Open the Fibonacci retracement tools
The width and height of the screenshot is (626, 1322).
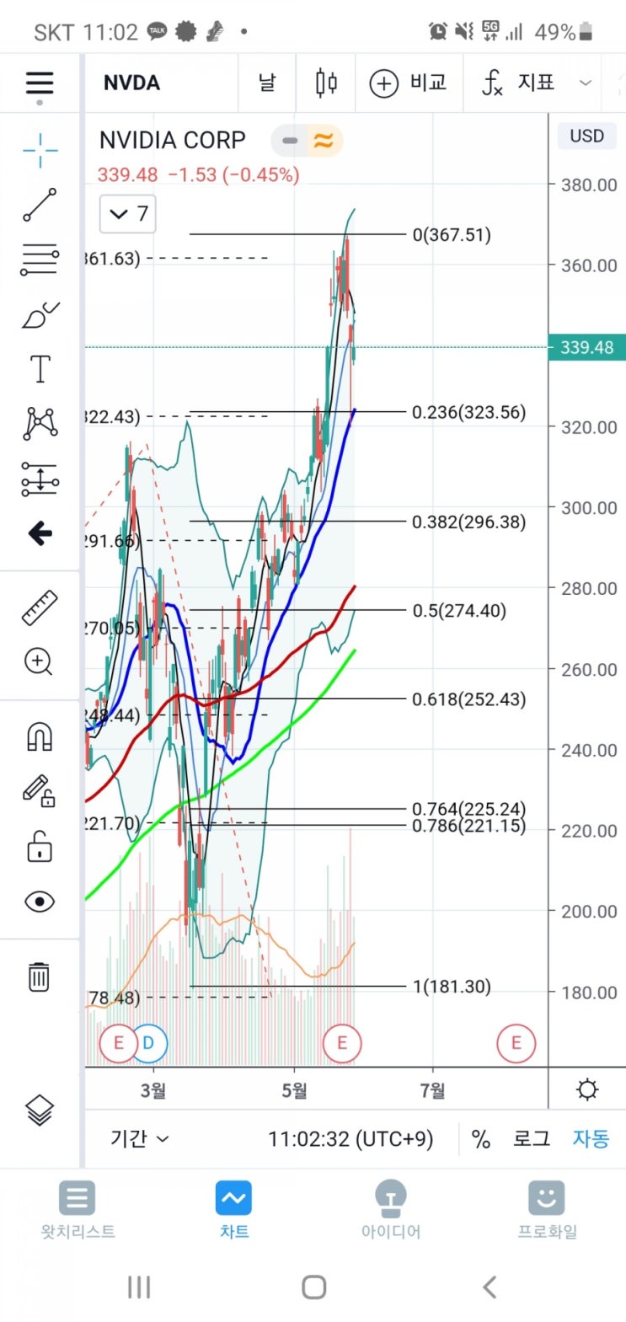pyautogui.click(x=40, y=260)
